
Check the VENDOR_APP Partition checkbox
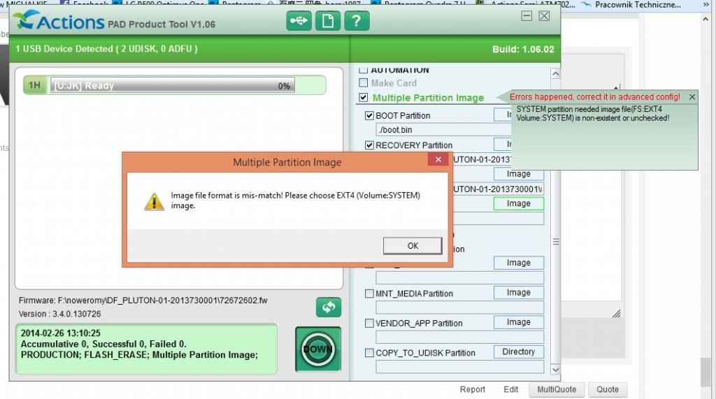coord(369,323)
